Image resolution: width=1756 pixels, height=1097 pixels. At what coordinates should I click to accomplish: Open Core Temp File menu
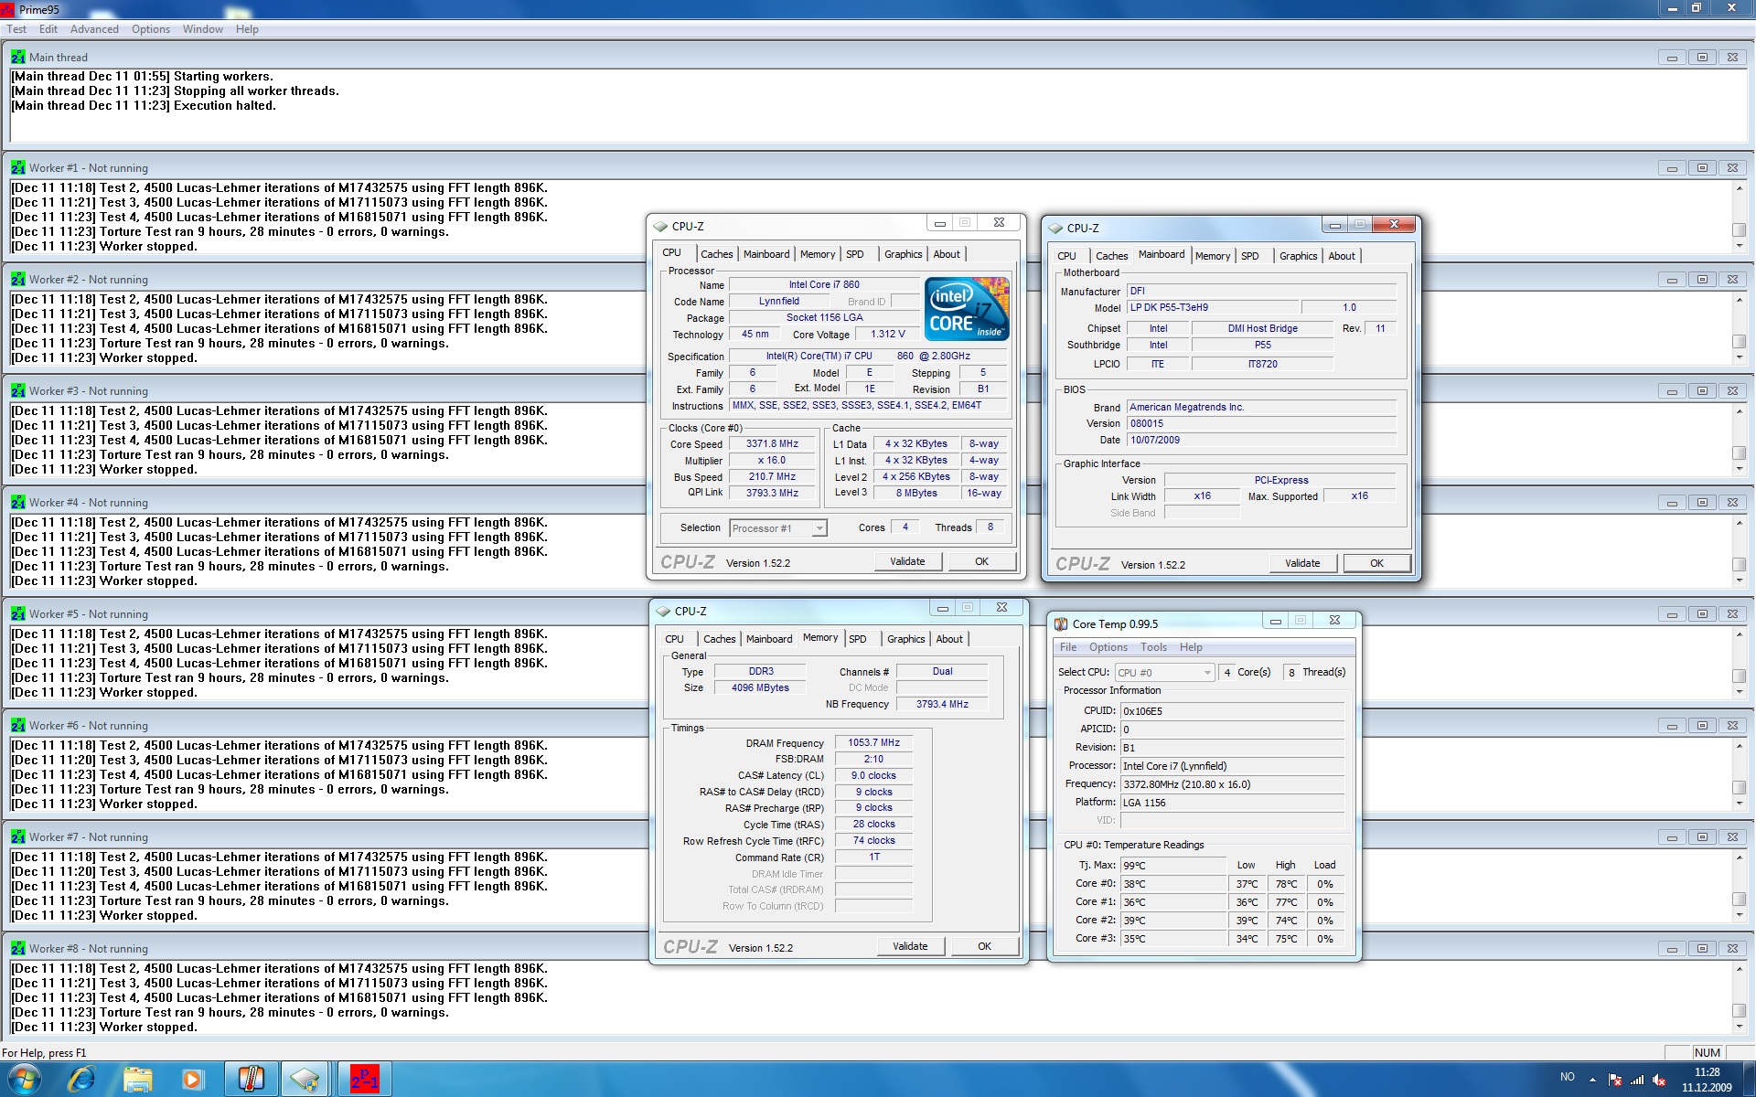[x=1068, y=647]
